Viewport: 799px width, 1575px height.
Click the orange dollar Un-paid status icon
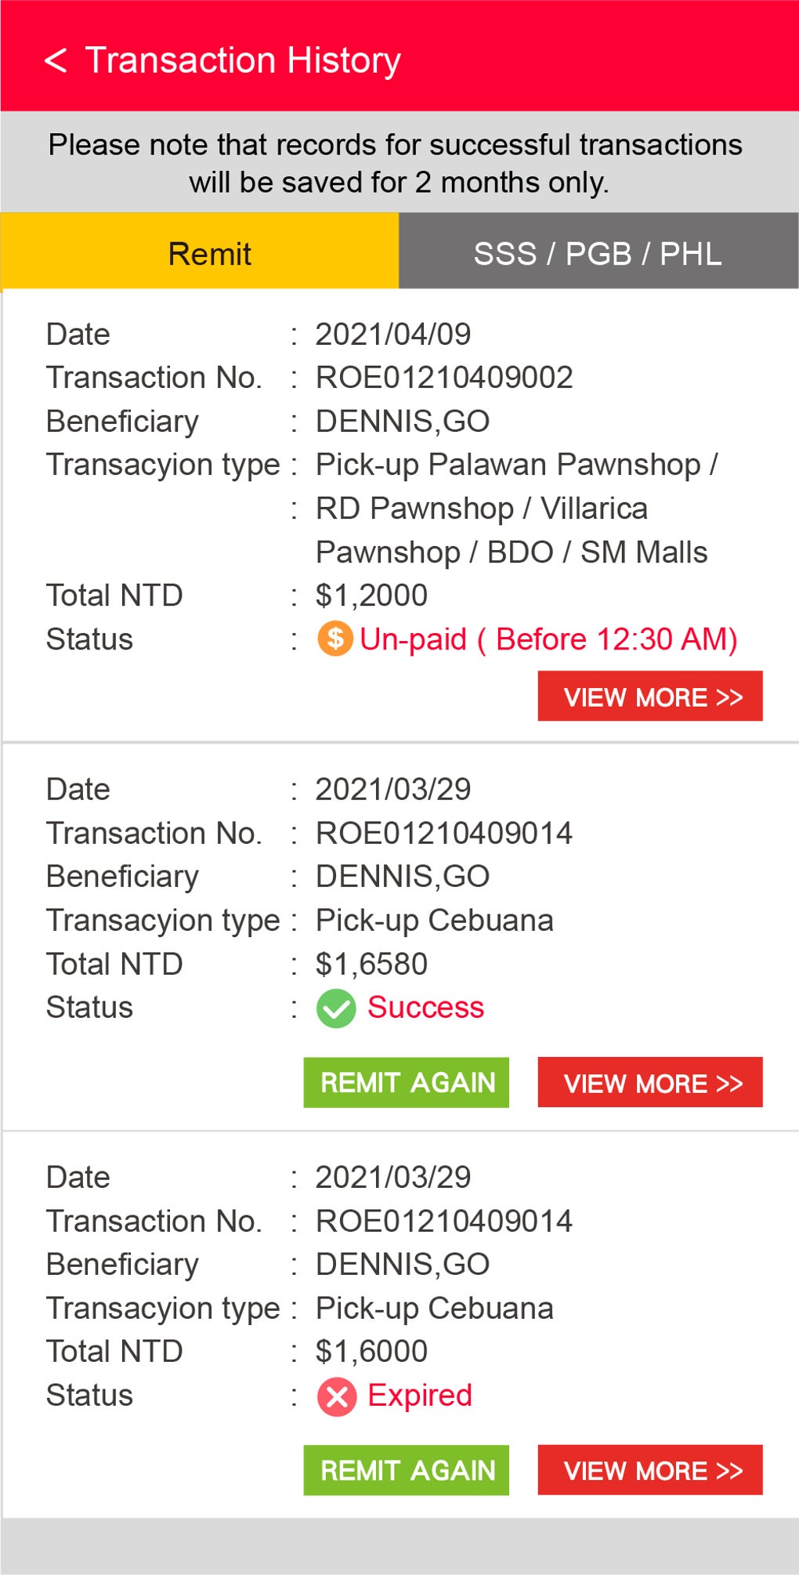pos(334,639)
